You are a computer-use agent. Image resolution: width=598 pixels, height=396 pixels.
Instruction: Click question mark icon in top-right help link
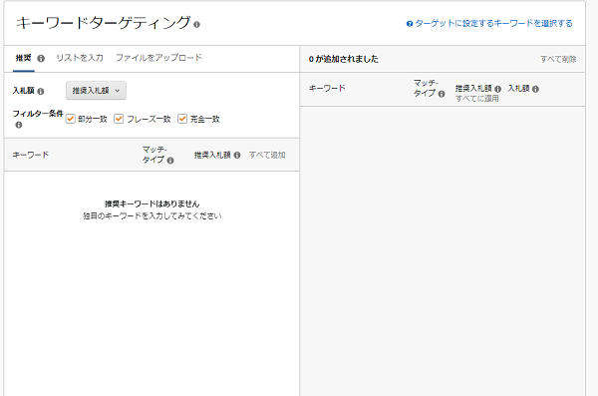tap(410, 24)
